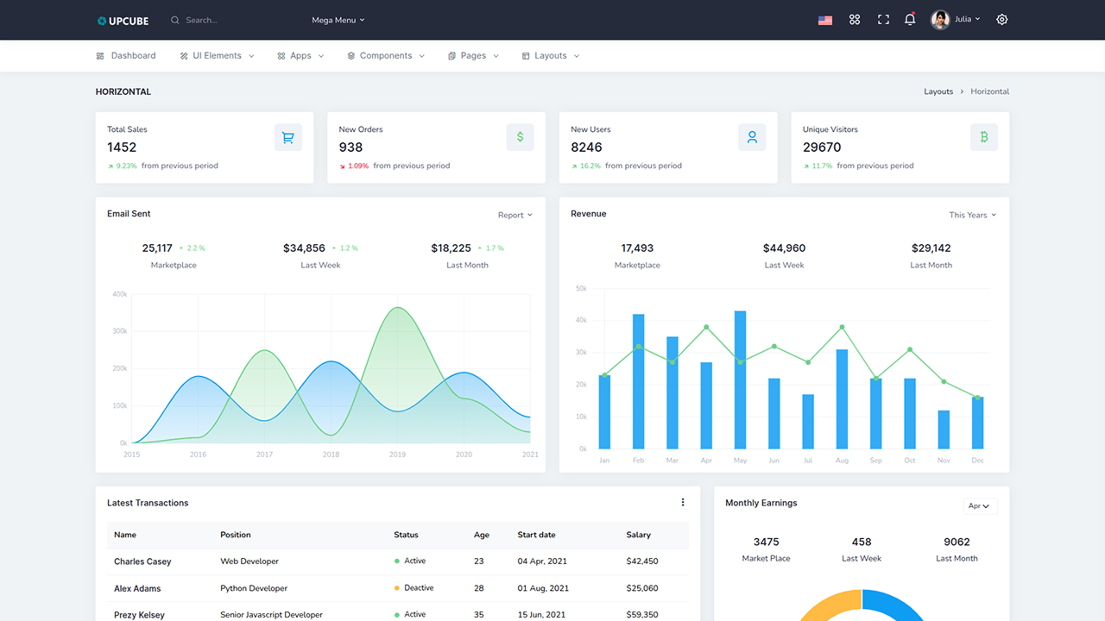Viewport: 1105px width, 621px height.
Task: Switch to the Dashboard navigation item
Action: click(x=126, y=55)
